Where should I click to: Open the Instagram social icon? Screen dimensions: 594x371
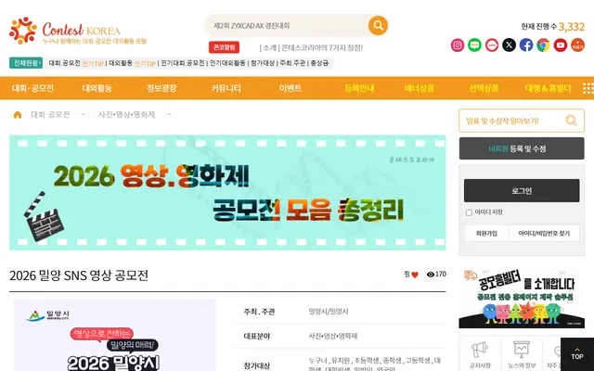pyautogui.click(x=458, y=45)
